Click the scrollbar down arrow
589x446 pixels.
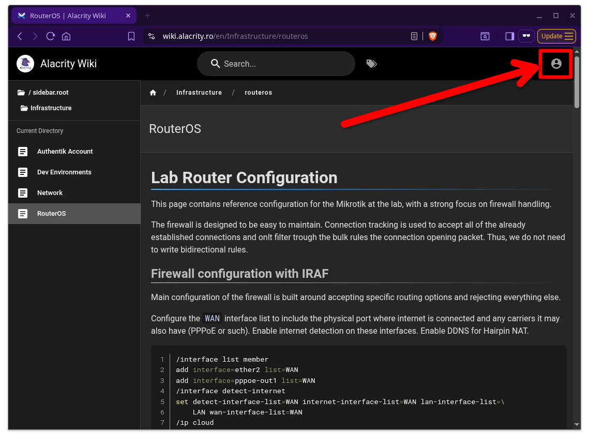click(577, 425)
